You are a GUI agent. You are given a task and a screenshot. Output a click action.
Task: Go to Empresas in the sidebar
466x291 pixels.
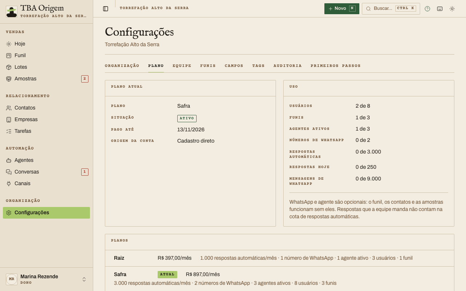pos(47,119)
